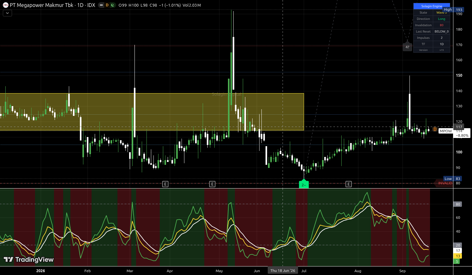This screenshot has width=472, height=275.
Task: Click the Low 83 price label
Action: tap(453, 179)
